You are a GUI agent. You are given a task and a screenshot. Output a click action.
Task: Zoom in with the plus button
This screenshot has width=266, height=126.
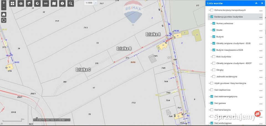(4, 2)
